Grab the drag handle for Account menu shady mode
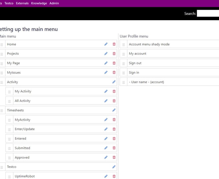 coord(123,45)
